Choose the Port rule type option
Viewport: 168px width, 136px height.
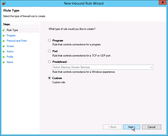coord(50,51)
